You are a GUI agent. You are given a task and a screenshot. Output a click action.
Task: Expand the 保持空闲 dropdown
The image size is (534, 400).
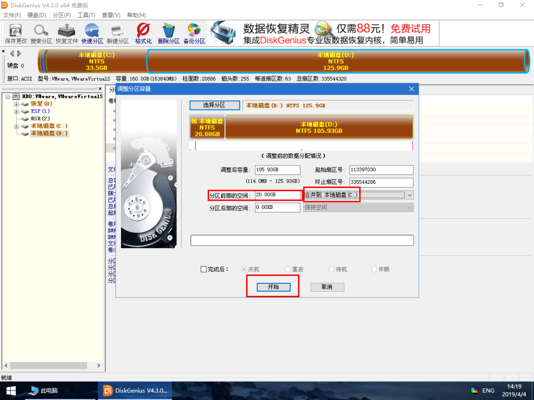pyautogui.click(x=410, y=207)
